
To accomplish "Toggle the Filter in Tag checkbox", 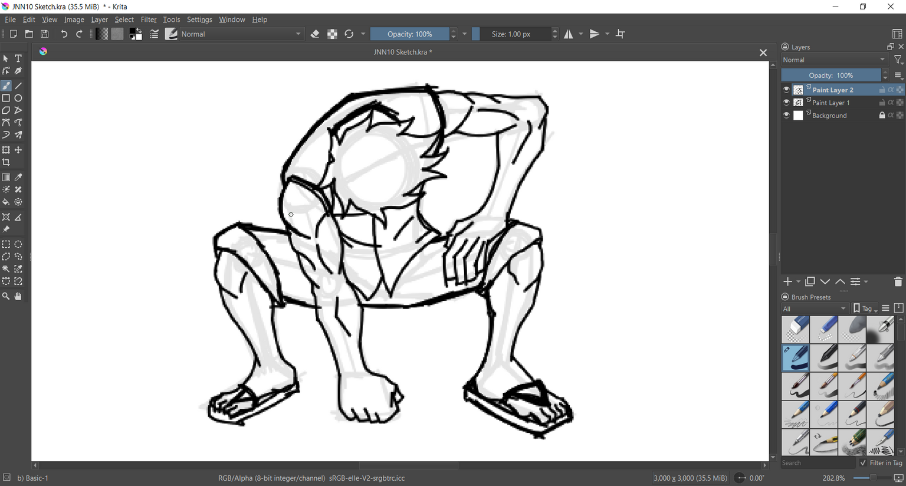I will click(x=864, y=463).
